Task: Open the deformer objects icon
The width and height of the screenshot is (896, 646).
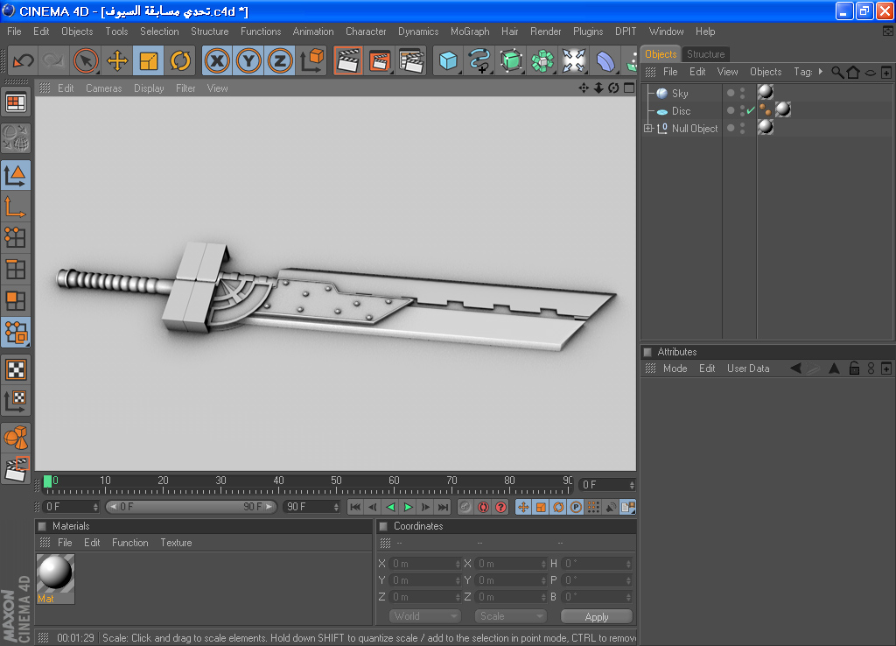Action: pos(605,60)
